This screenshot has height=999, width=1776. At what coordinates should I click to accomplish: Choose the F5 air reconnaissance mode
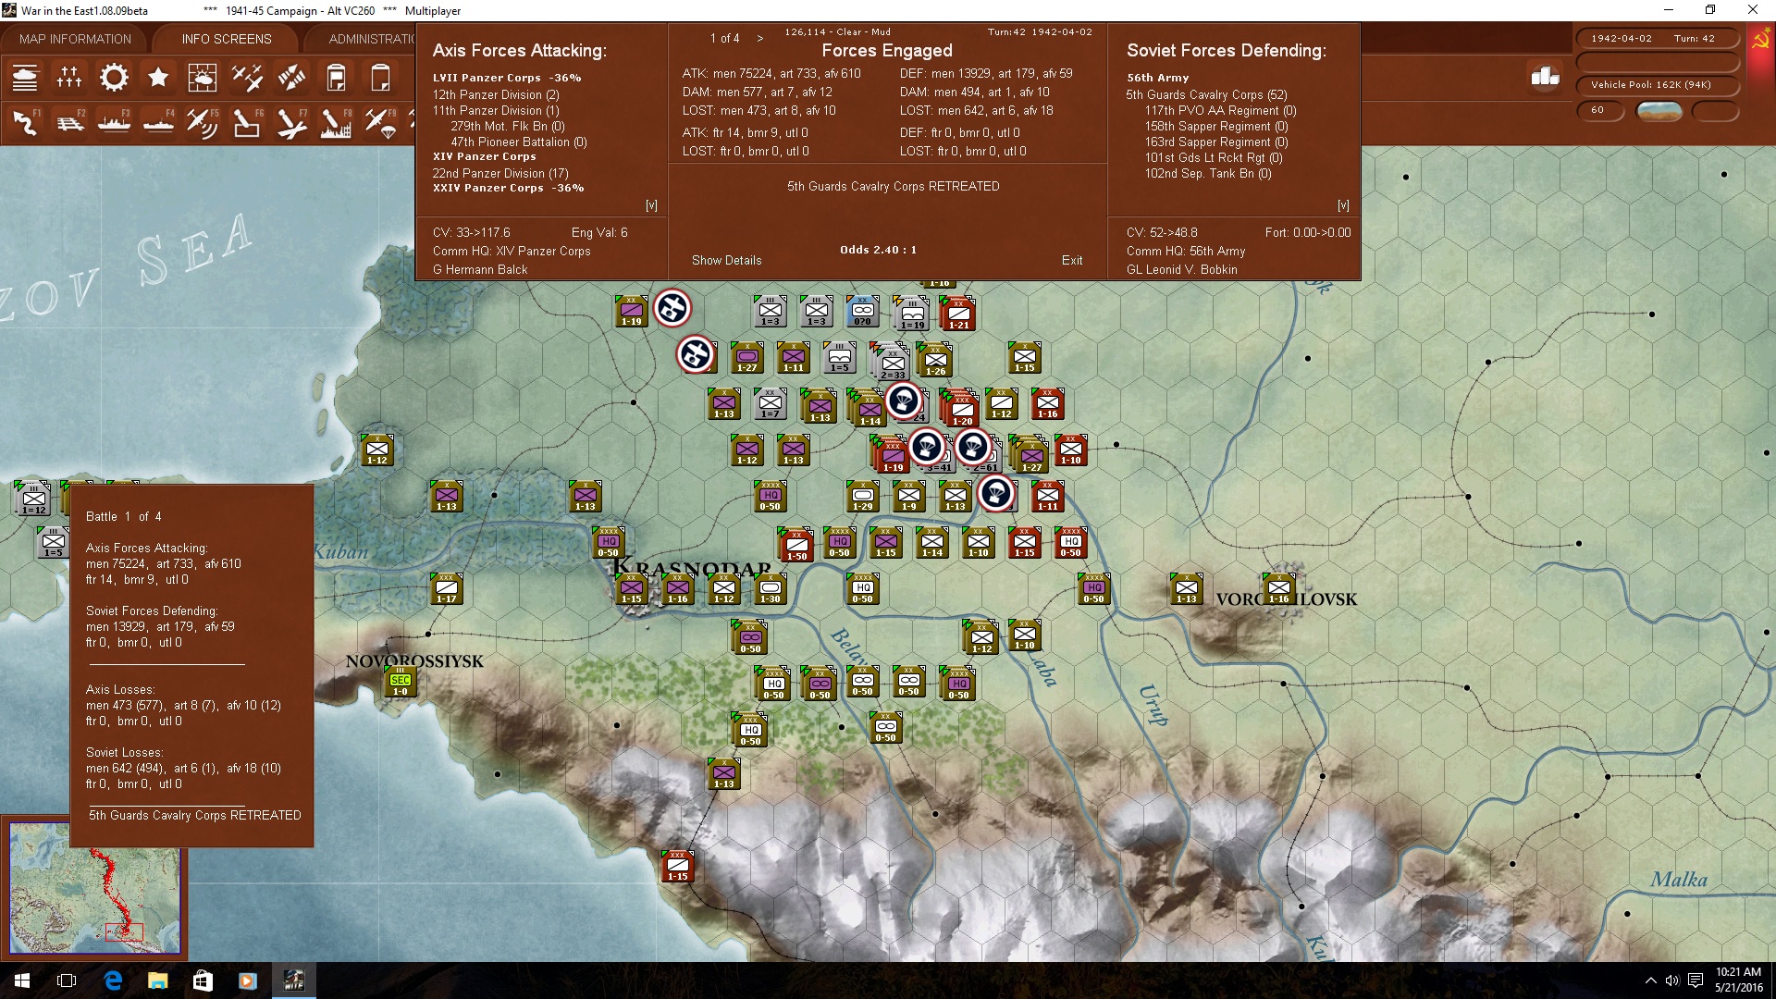(203, 122)
